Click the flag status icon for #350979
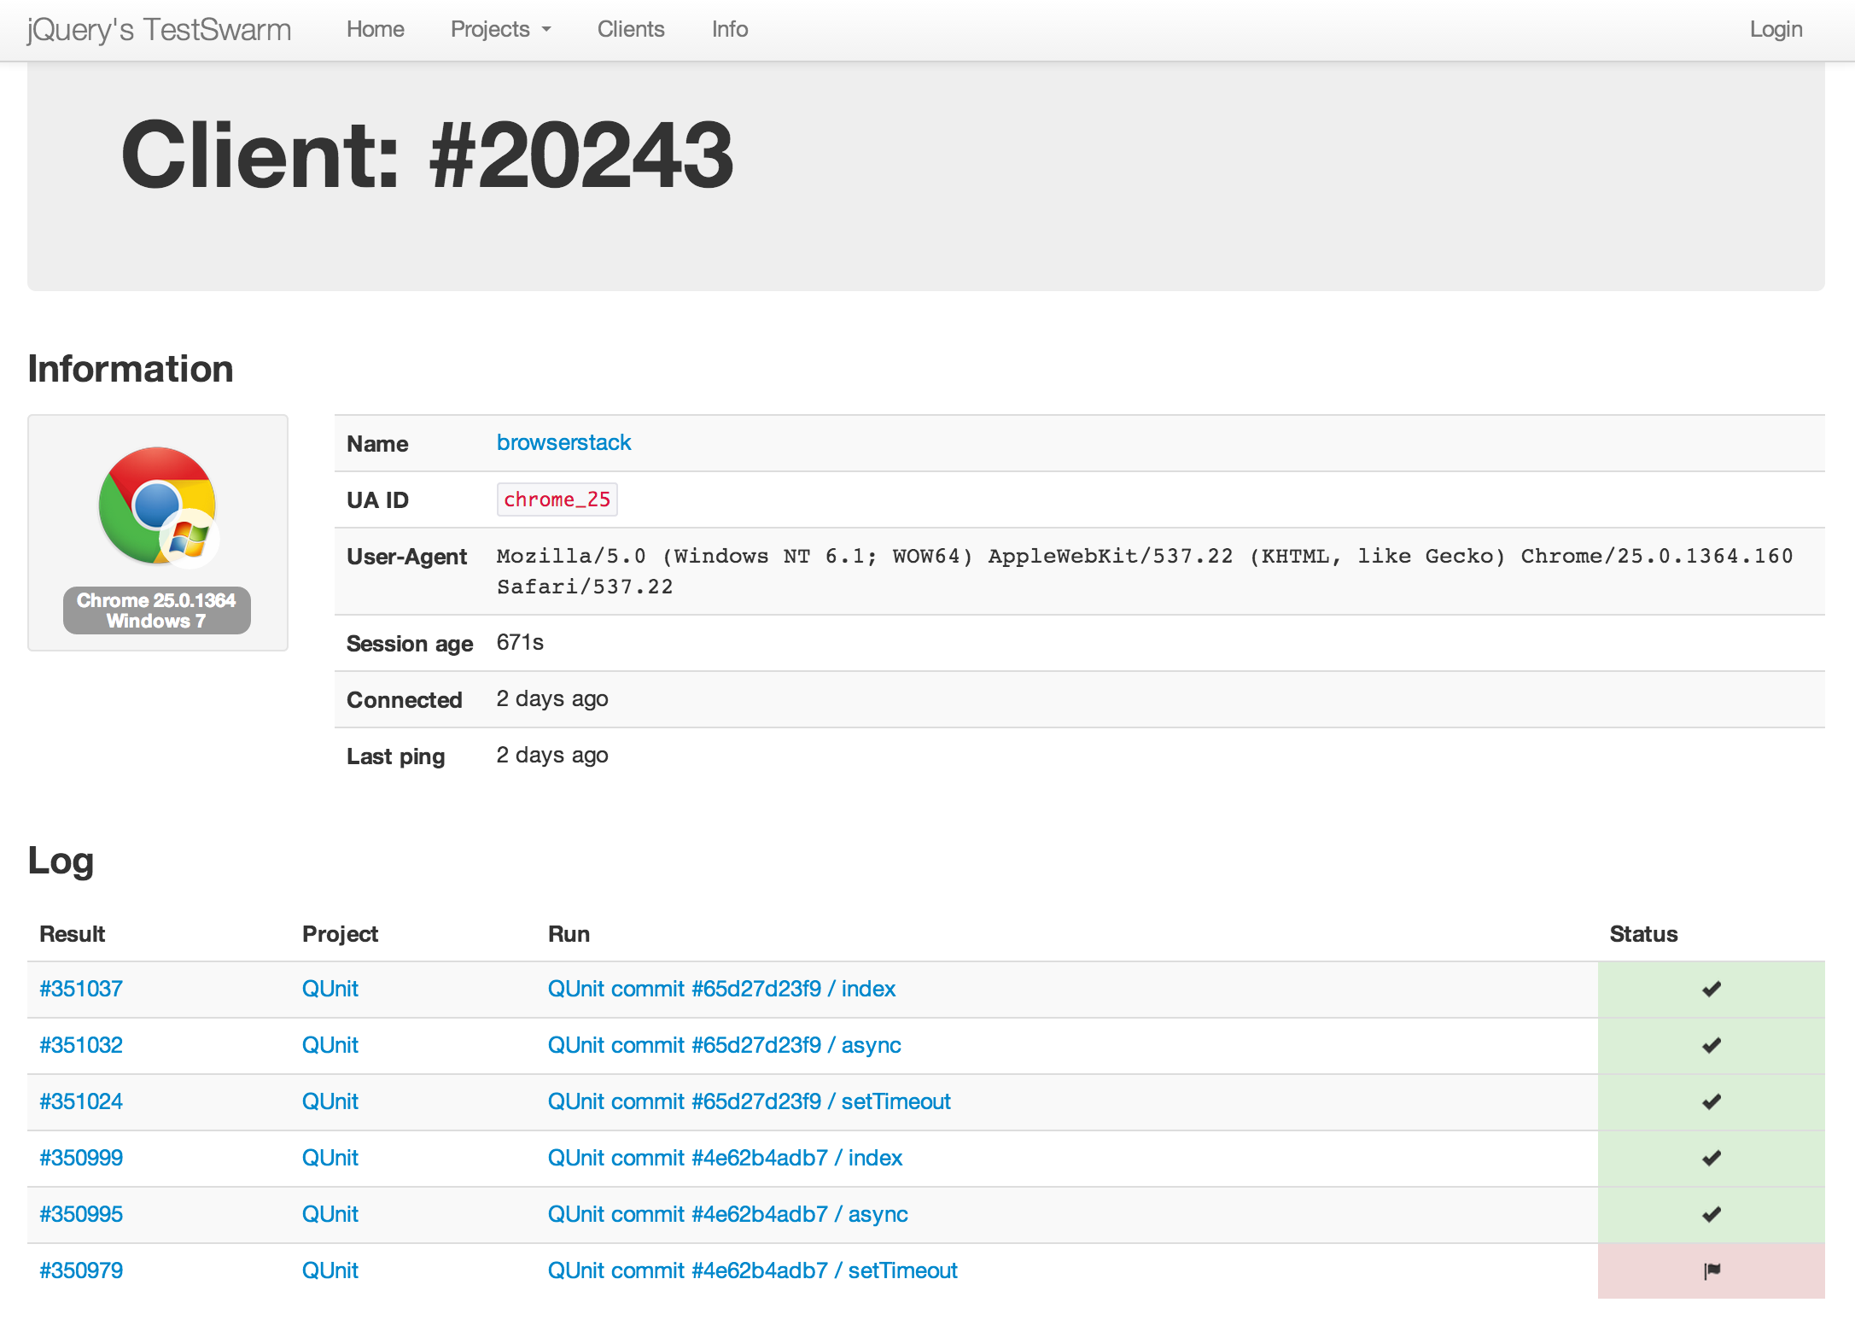The height and width of the screenshot is (1320, 1855). [x=1711, y=1270]
